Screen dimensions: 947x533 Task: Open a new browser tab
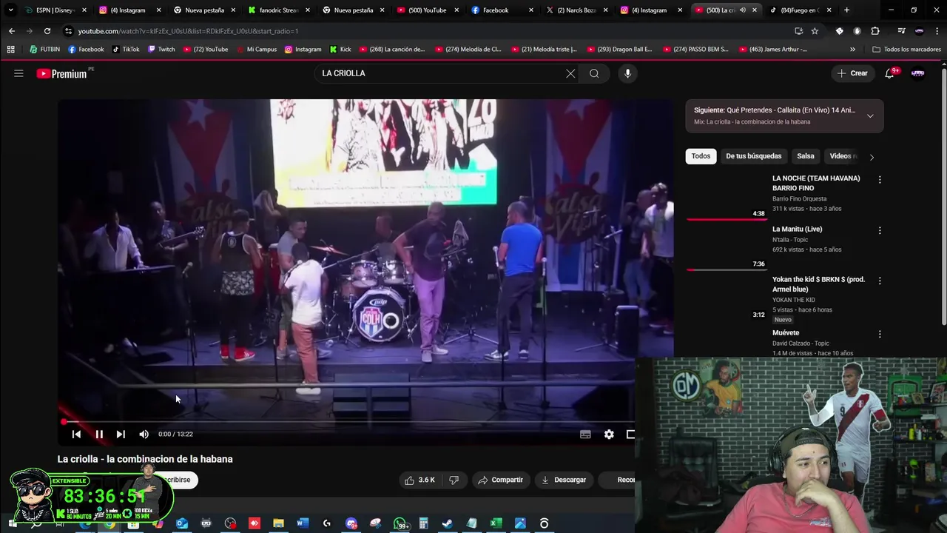[x=846, y=10]
